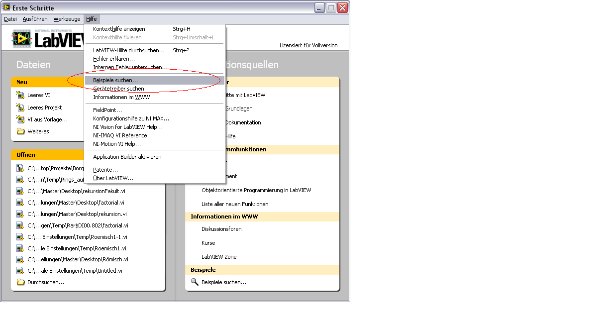
Task: Select Informationen im WWW menu entry
Action: pyautogui.click(x=155, y=97)
